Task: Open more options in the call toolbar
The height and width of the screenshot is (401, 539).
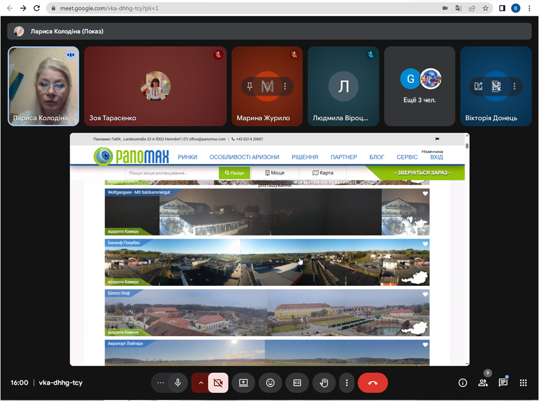Action: click(x=347, y=383)
